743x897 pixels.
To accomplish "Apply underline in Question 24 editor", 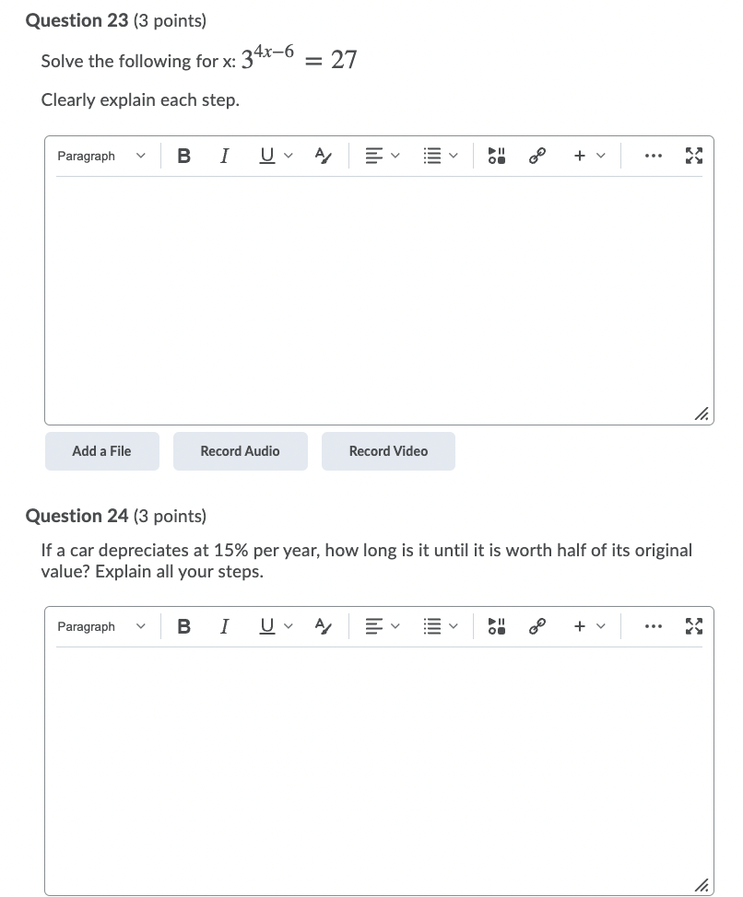I will (x=265, y=626).
